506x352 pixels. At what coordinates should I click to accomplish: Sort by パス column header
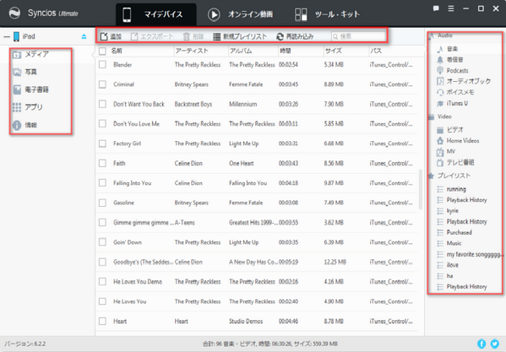point(376,51)
